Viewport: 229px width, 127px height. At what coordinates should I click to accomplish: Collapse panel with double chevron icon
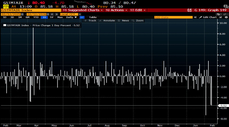click(196, 17)
